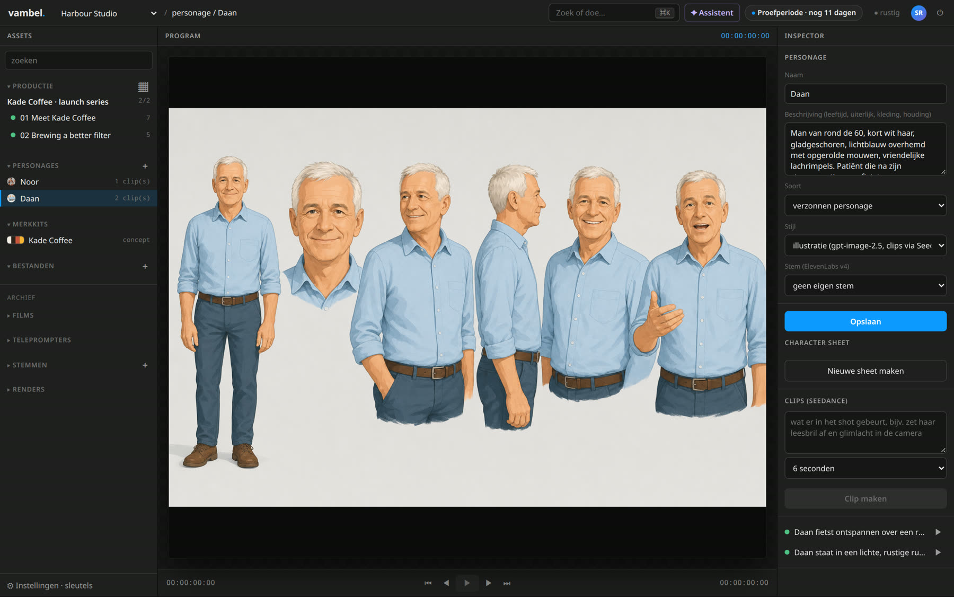Open the clip duration dropdown '6 seconden'
Screen dimensions: 954x597
pyautogui.click(x=865, y=469)
